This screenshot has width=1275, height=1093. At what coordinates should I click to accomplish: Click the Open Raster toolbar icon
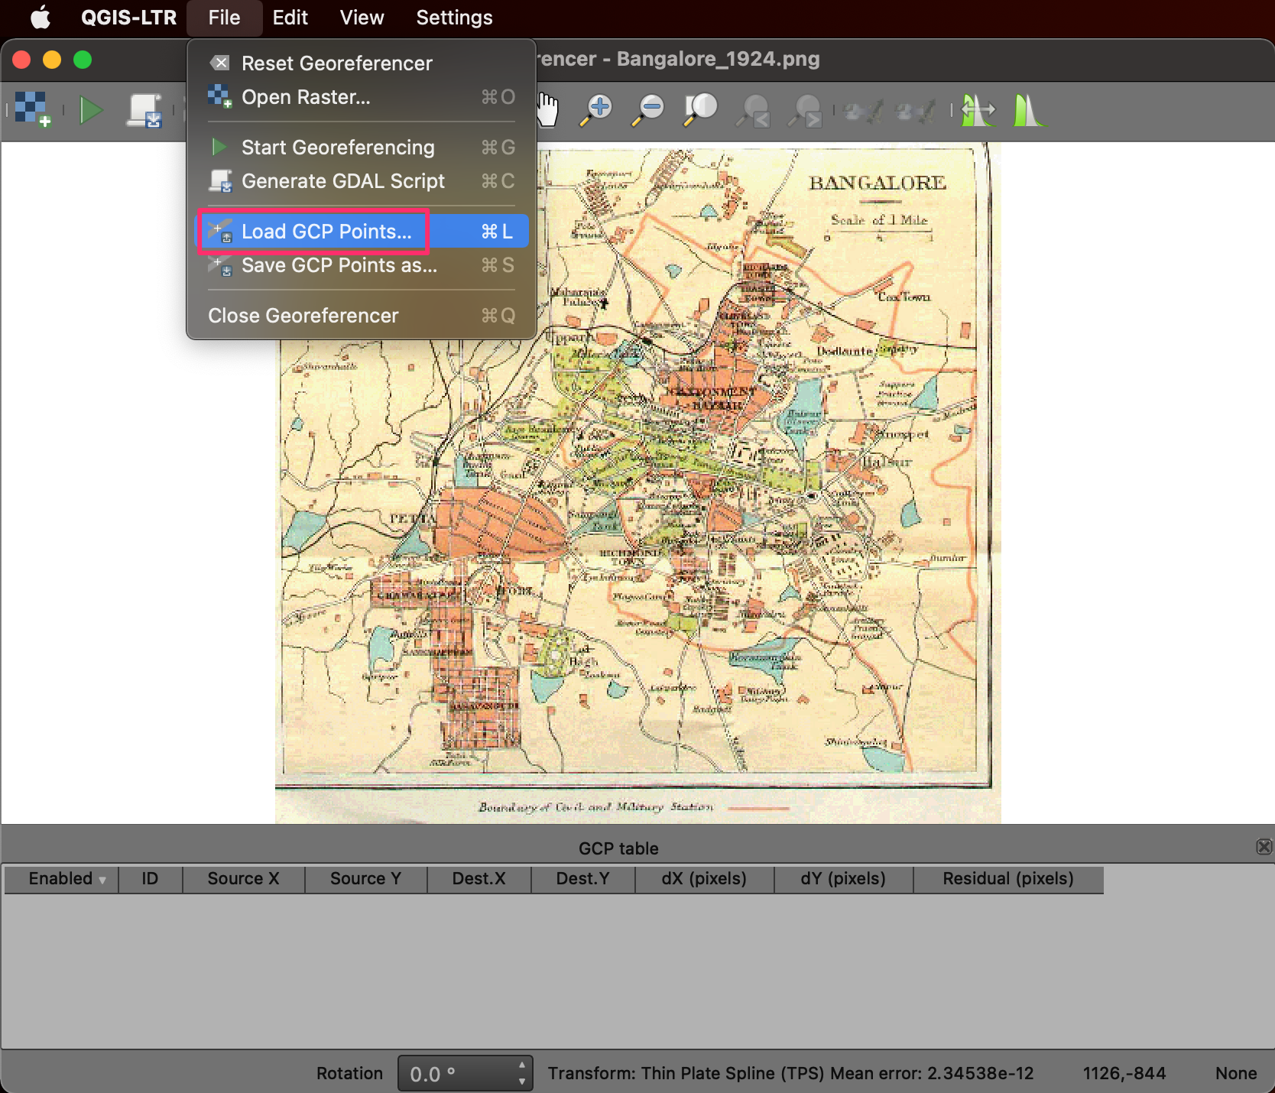[32, 110]
